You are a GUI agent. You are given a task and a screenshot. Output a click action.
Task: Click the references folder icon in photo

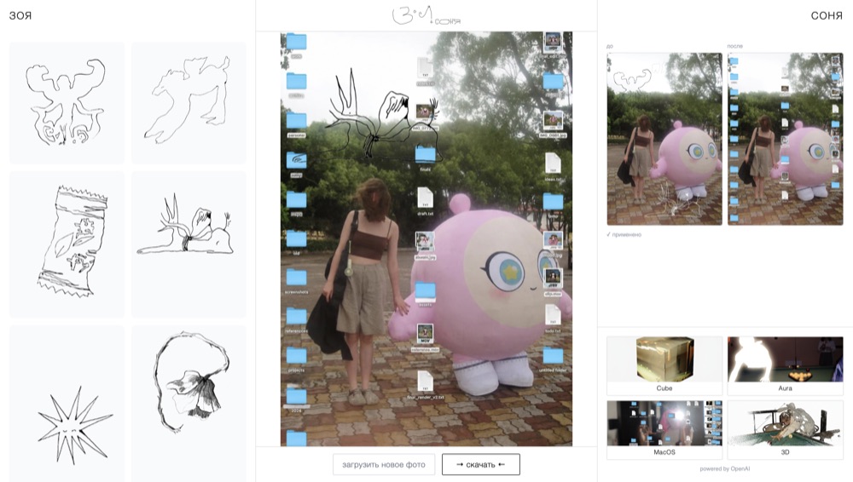[297, 318]
